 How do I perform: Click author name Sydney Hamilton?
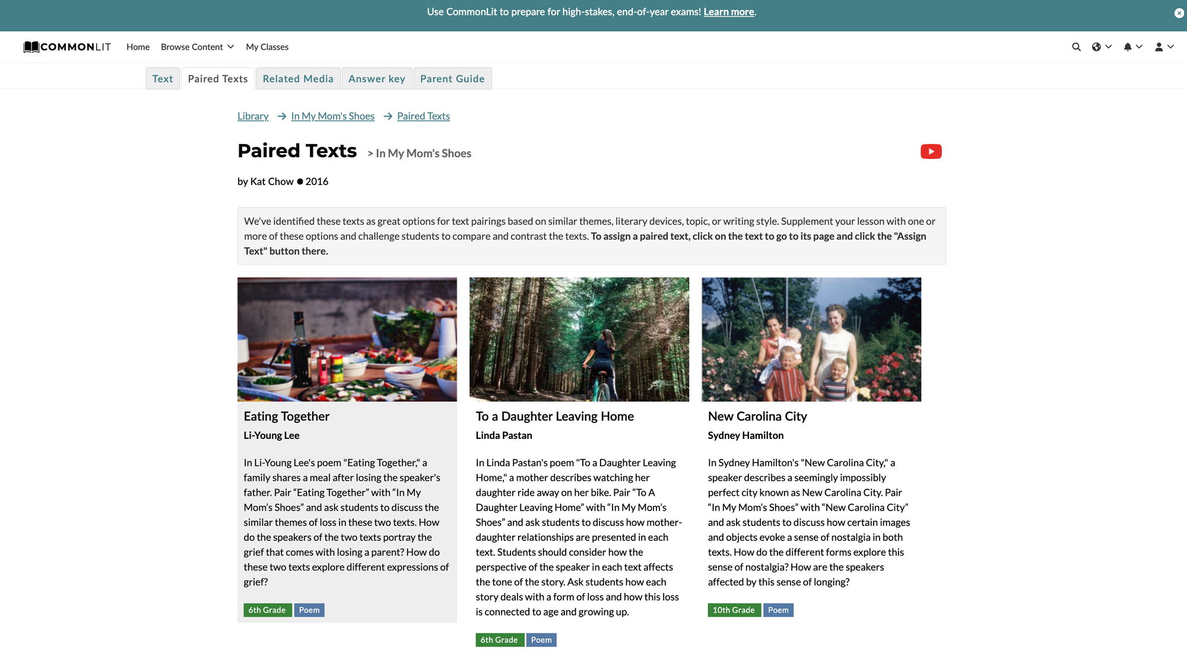745,435
